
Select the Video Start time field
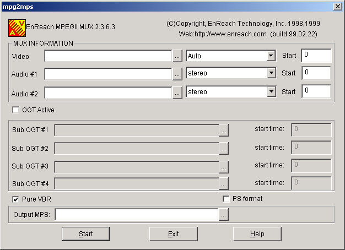(x=316, y=56)
